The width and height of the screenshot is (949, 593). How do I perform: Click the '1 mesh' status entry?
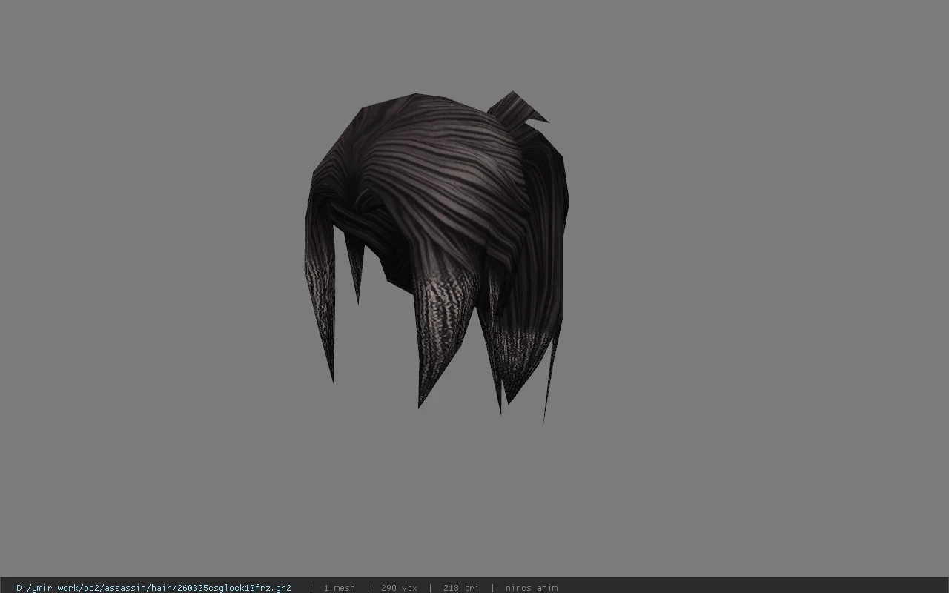coord(339,588)
